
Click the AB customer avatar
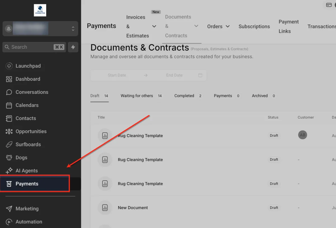[302, 135]
